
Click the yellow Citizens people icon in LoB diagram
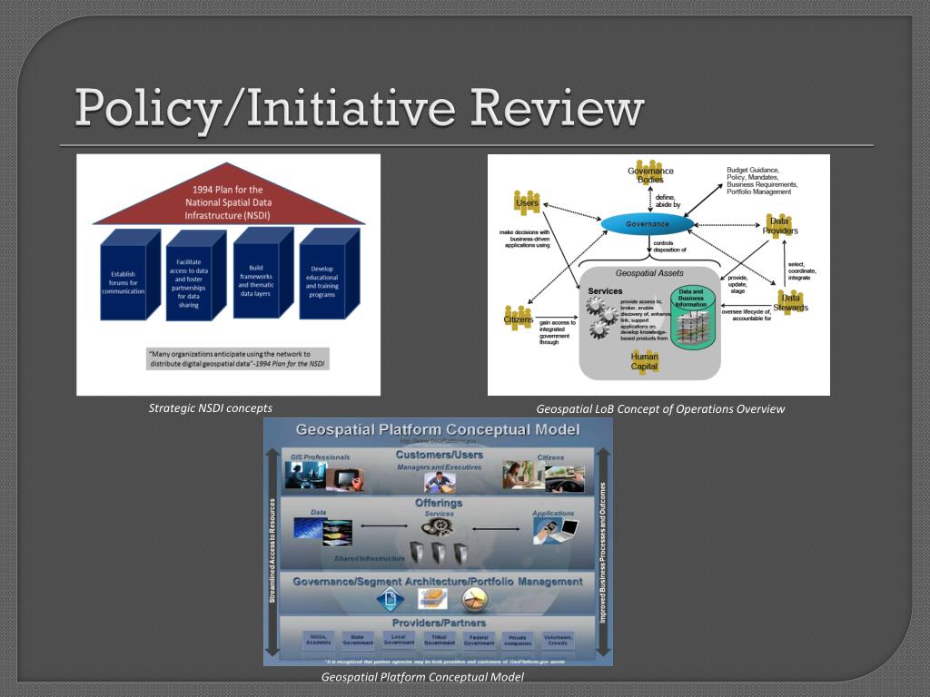tap(518, 319)
